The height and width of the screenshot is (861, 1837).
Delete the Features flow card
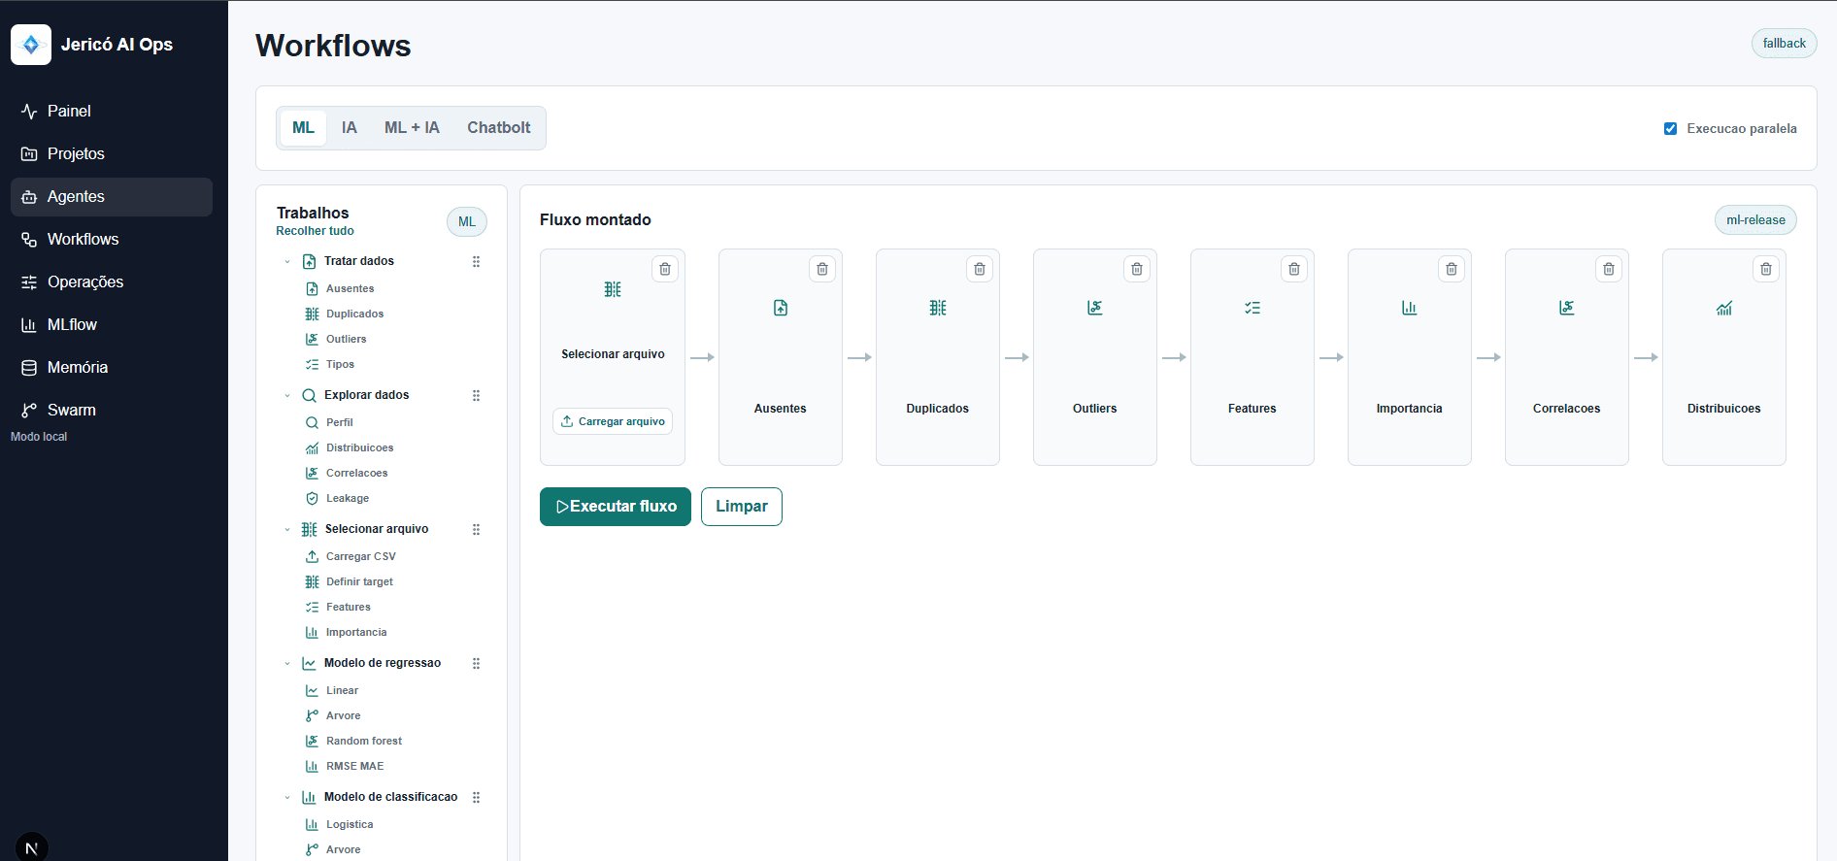(x=1294, y=269)
